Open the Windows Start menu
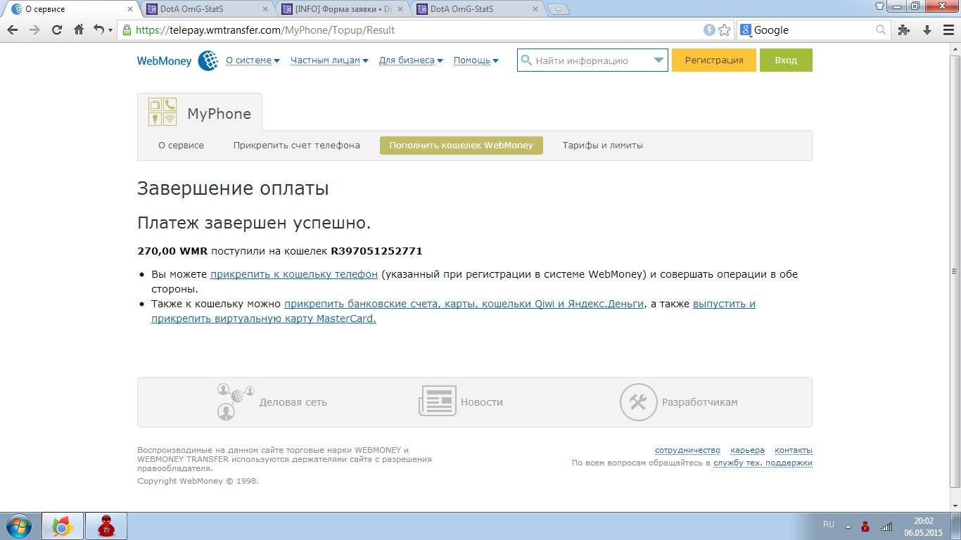Viewport: 961px width, 540px height. (18, 526)
